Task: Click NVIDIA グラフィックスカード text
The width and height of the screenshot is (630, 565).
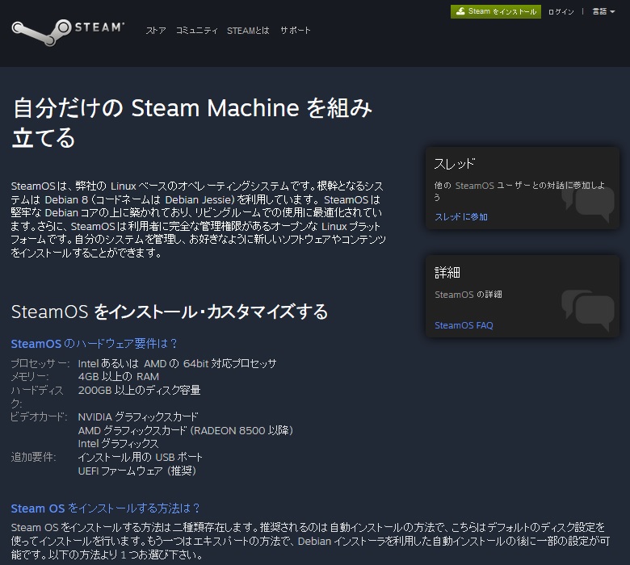Action: point(138,416)
